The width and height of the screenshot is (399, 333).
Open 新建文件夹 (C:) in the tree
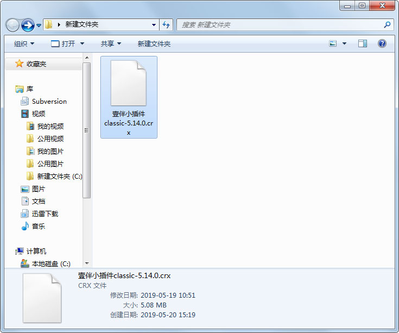pos(60,176)
